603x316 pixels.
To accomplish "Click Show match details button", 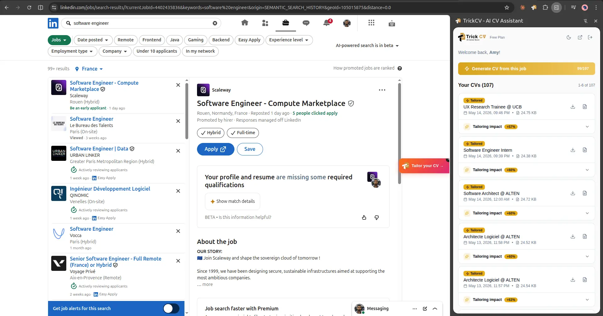I will 233,201.
